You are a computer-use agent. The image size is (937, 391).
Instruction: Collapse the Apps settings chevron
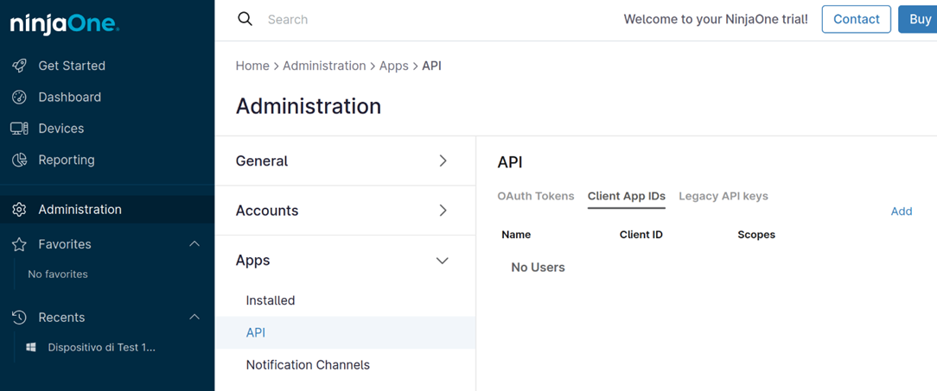pyautogui.click(x=443, y=261)
